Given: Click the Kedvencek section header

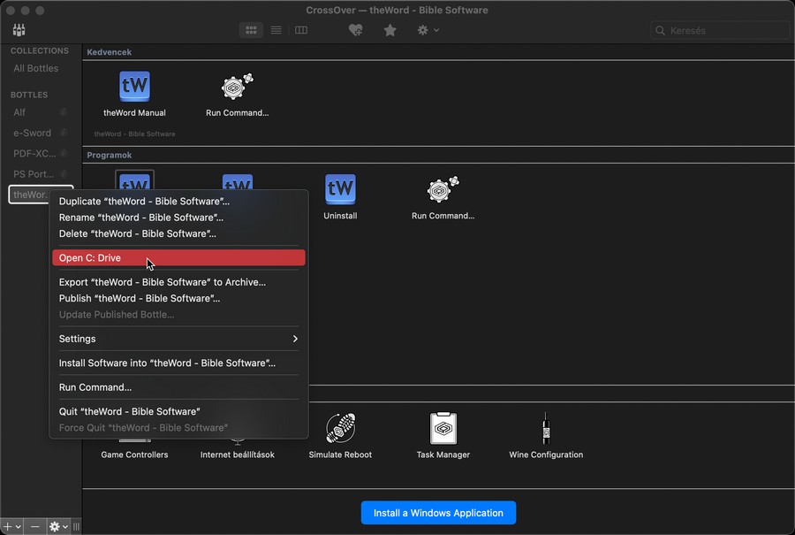Looking at the screenshot, I should click(109, 52).
